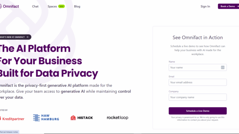Open the Spaces navigation item
Viewport: 239px width, 134px height.
click(x=52, y=6)
